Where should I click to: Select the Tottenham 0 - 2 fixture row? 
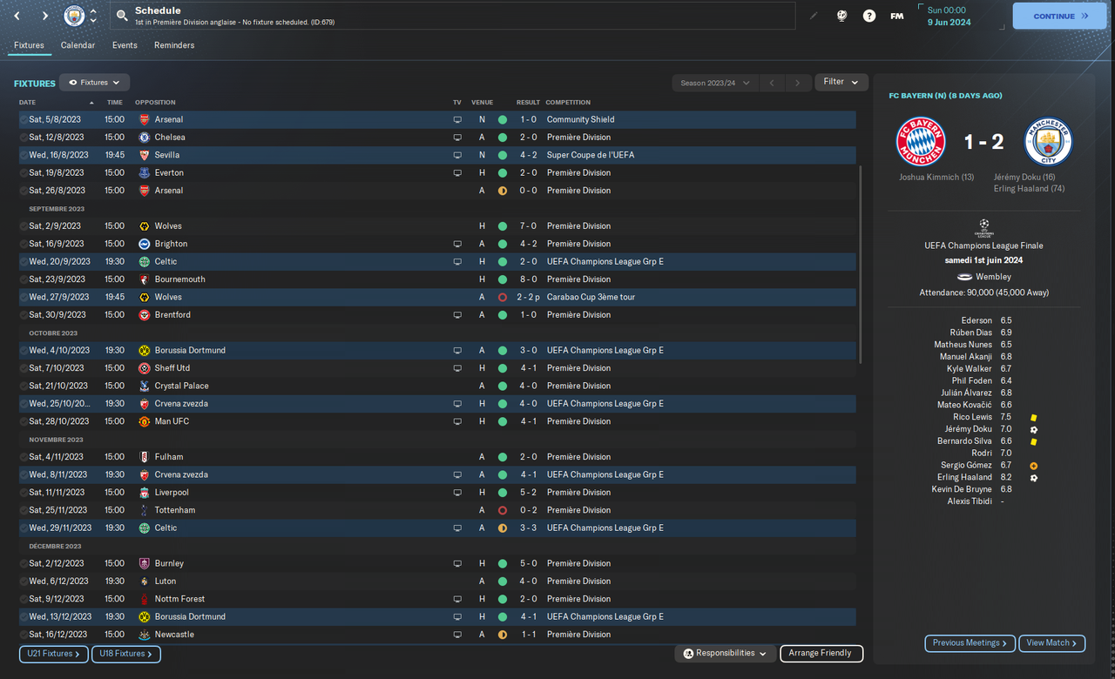pos(437,510)
